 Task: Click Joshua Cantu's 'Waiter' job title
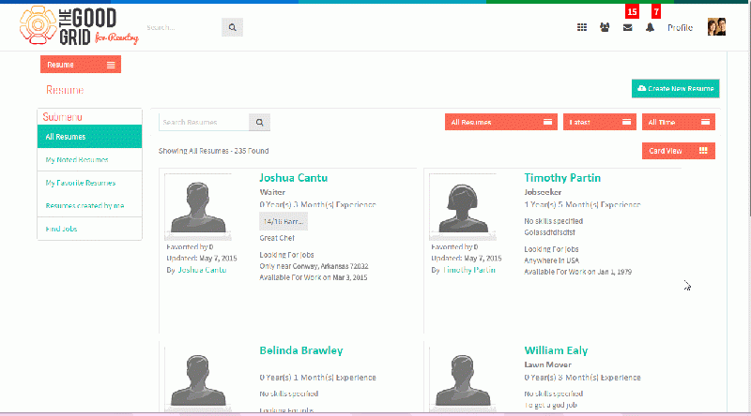(272, 192)
